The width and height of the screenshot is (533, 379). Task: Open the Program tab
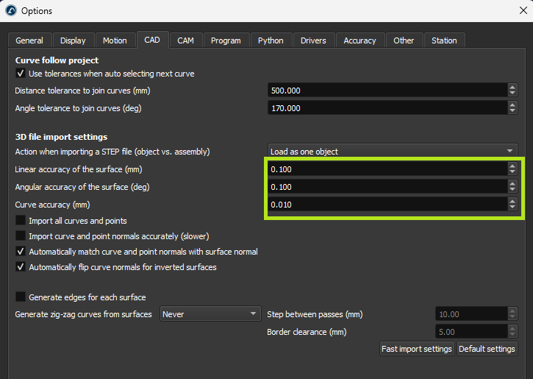tap(226, 40)
